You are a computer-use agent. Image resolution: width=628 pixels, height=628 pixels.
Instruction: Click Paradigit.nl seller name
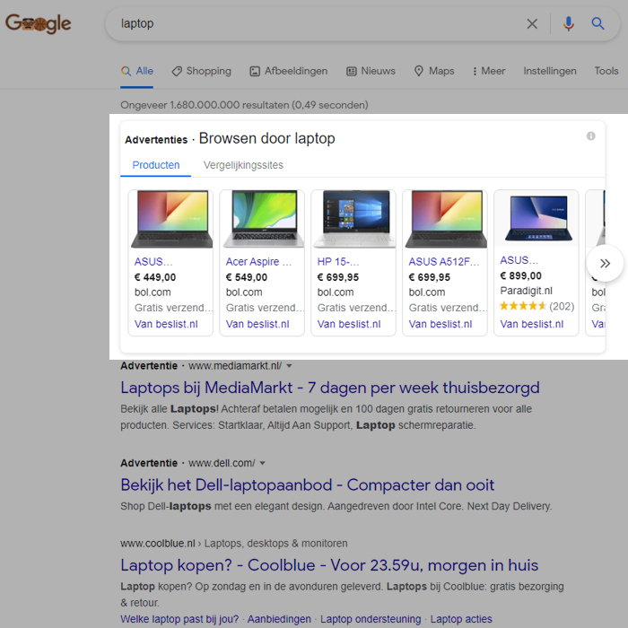pyautogui.click(x=526, y=291)
